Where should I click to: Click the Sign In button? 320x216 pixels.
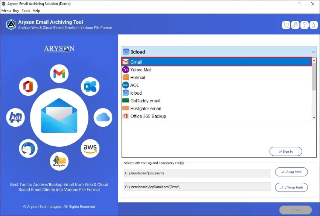286,152
